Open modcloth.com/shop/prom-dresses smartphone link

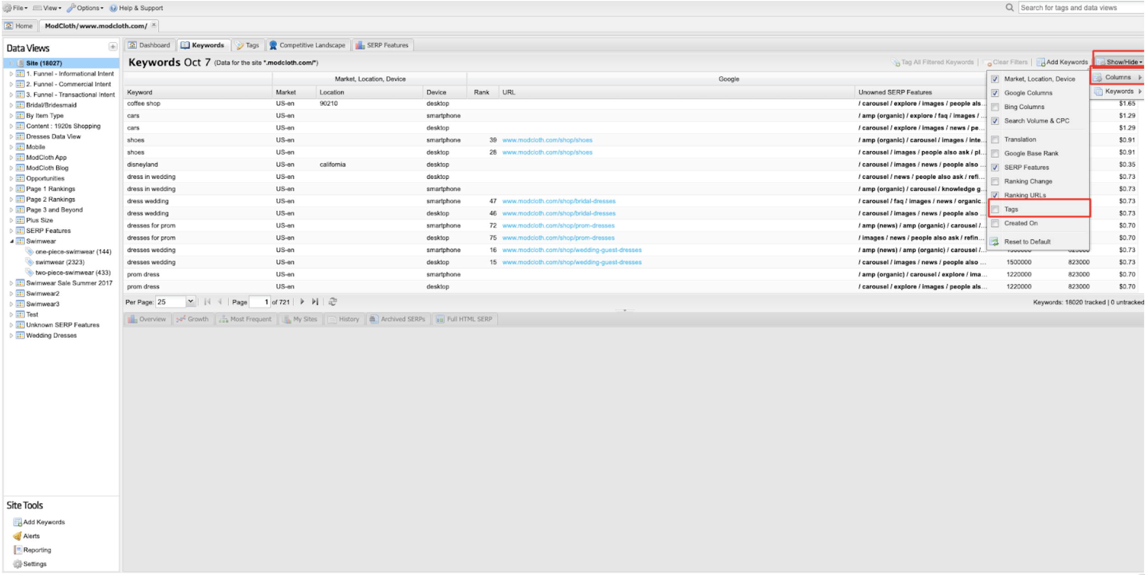558,225
